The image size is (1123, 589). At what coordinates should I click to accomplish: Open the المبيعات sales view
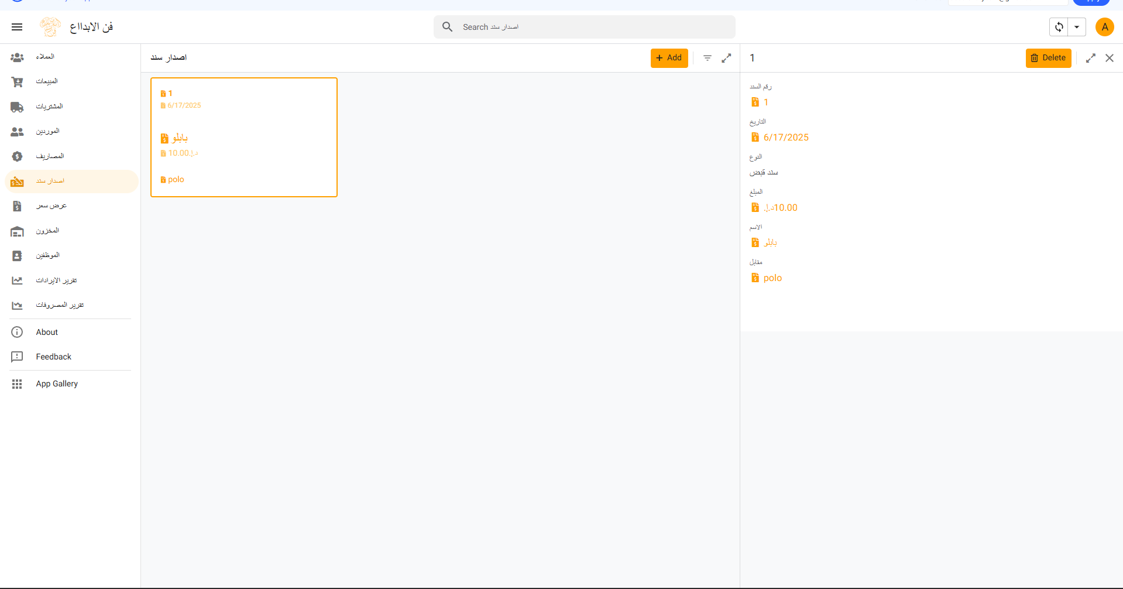(x=47, y=81)
